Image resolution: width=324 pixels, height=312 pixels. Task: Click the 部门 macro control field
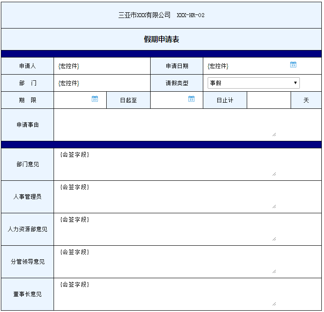(69, 83)
